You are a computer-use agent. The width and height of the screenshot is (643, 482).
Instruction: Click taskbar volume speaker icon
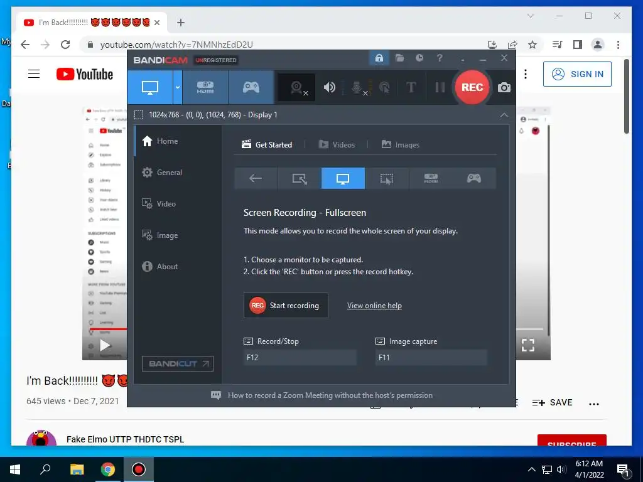pos(561,469)
